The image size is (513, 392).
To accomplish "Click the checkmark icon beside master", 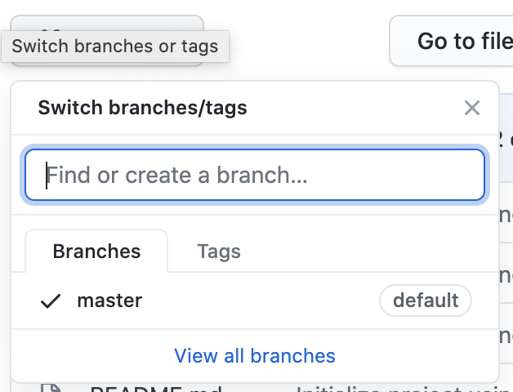I will point(51,301).
